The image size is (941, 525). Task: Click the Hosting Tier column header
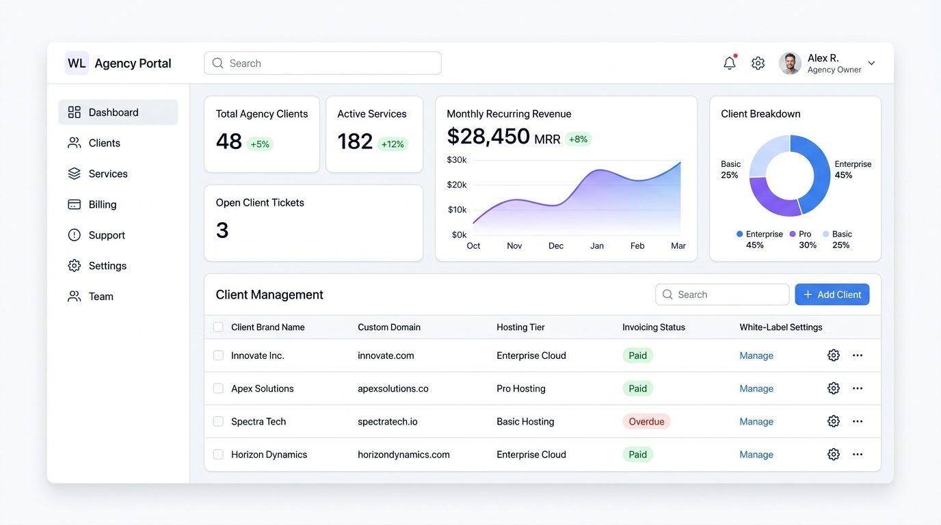tap(520, 327)
